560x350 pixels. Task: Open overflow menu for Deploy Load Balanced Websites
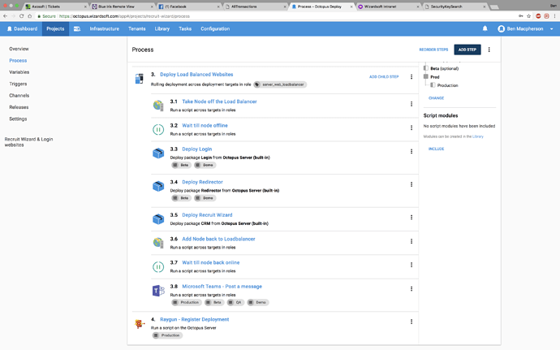(x=411, y=77)
